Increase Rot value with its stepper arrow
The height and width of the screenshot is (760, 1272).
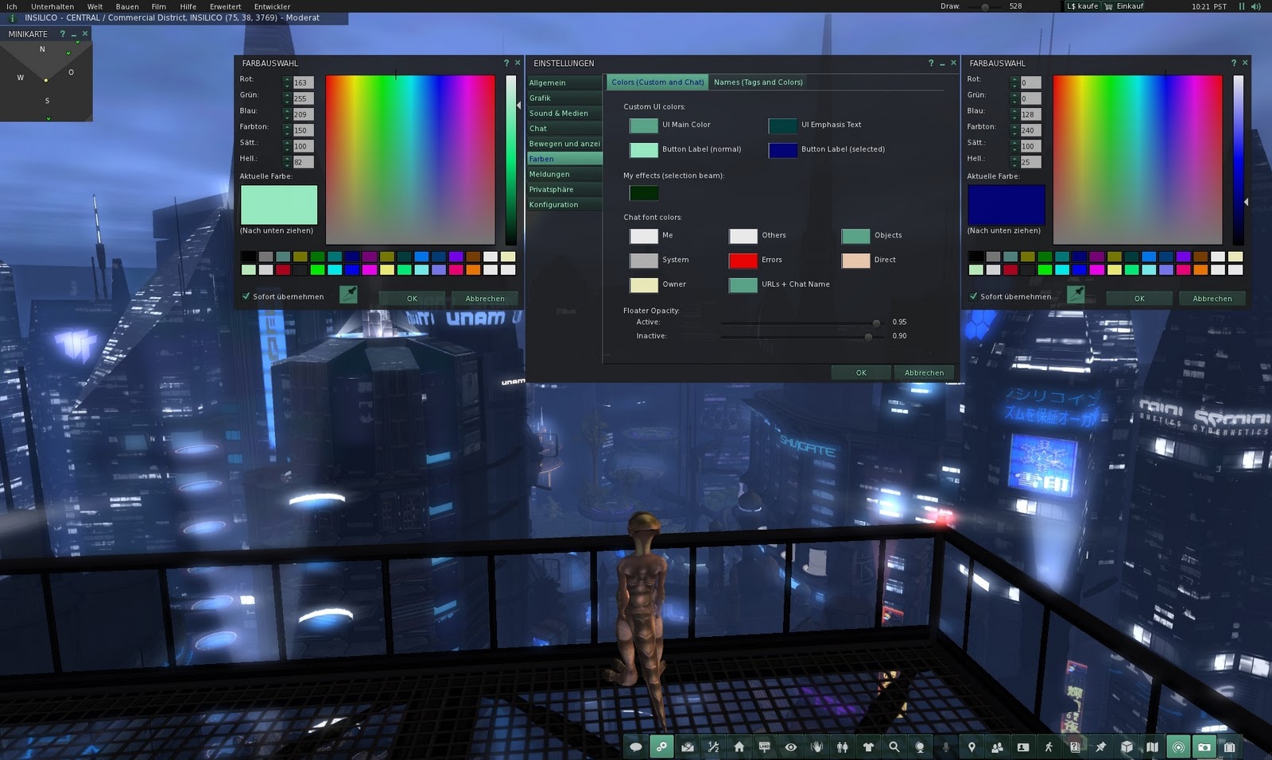pos(287,77)
